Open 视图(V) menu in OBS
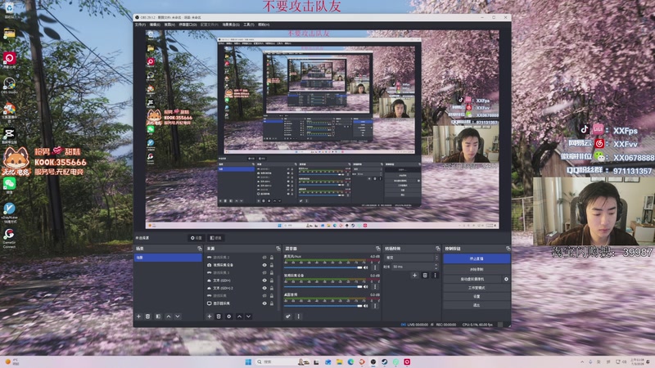 pyautogui.click(x=169, y=25)
